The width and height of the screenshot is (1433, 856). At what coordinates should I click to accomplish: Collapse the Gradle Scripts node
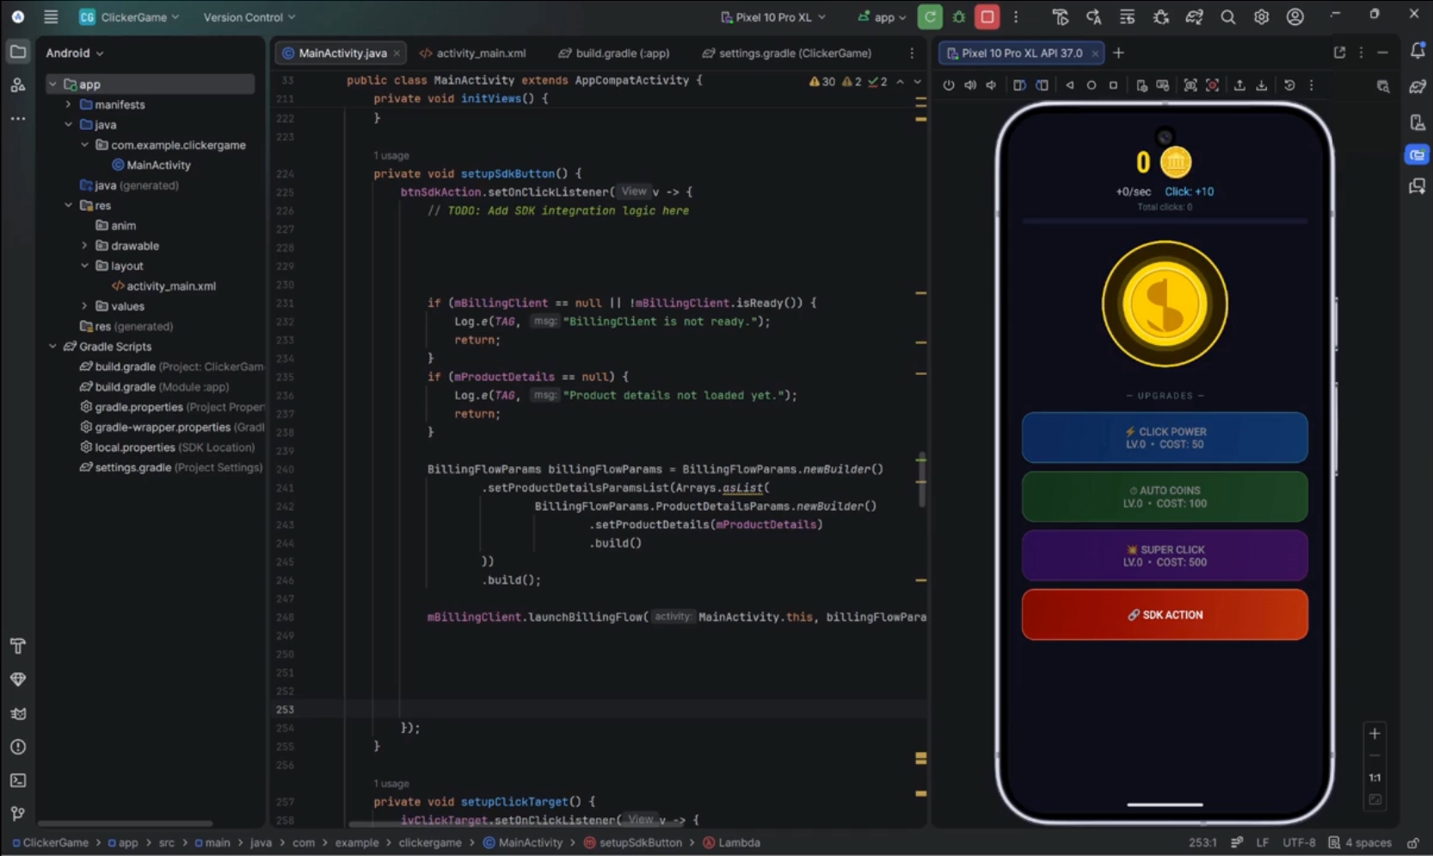pos(52,347)
